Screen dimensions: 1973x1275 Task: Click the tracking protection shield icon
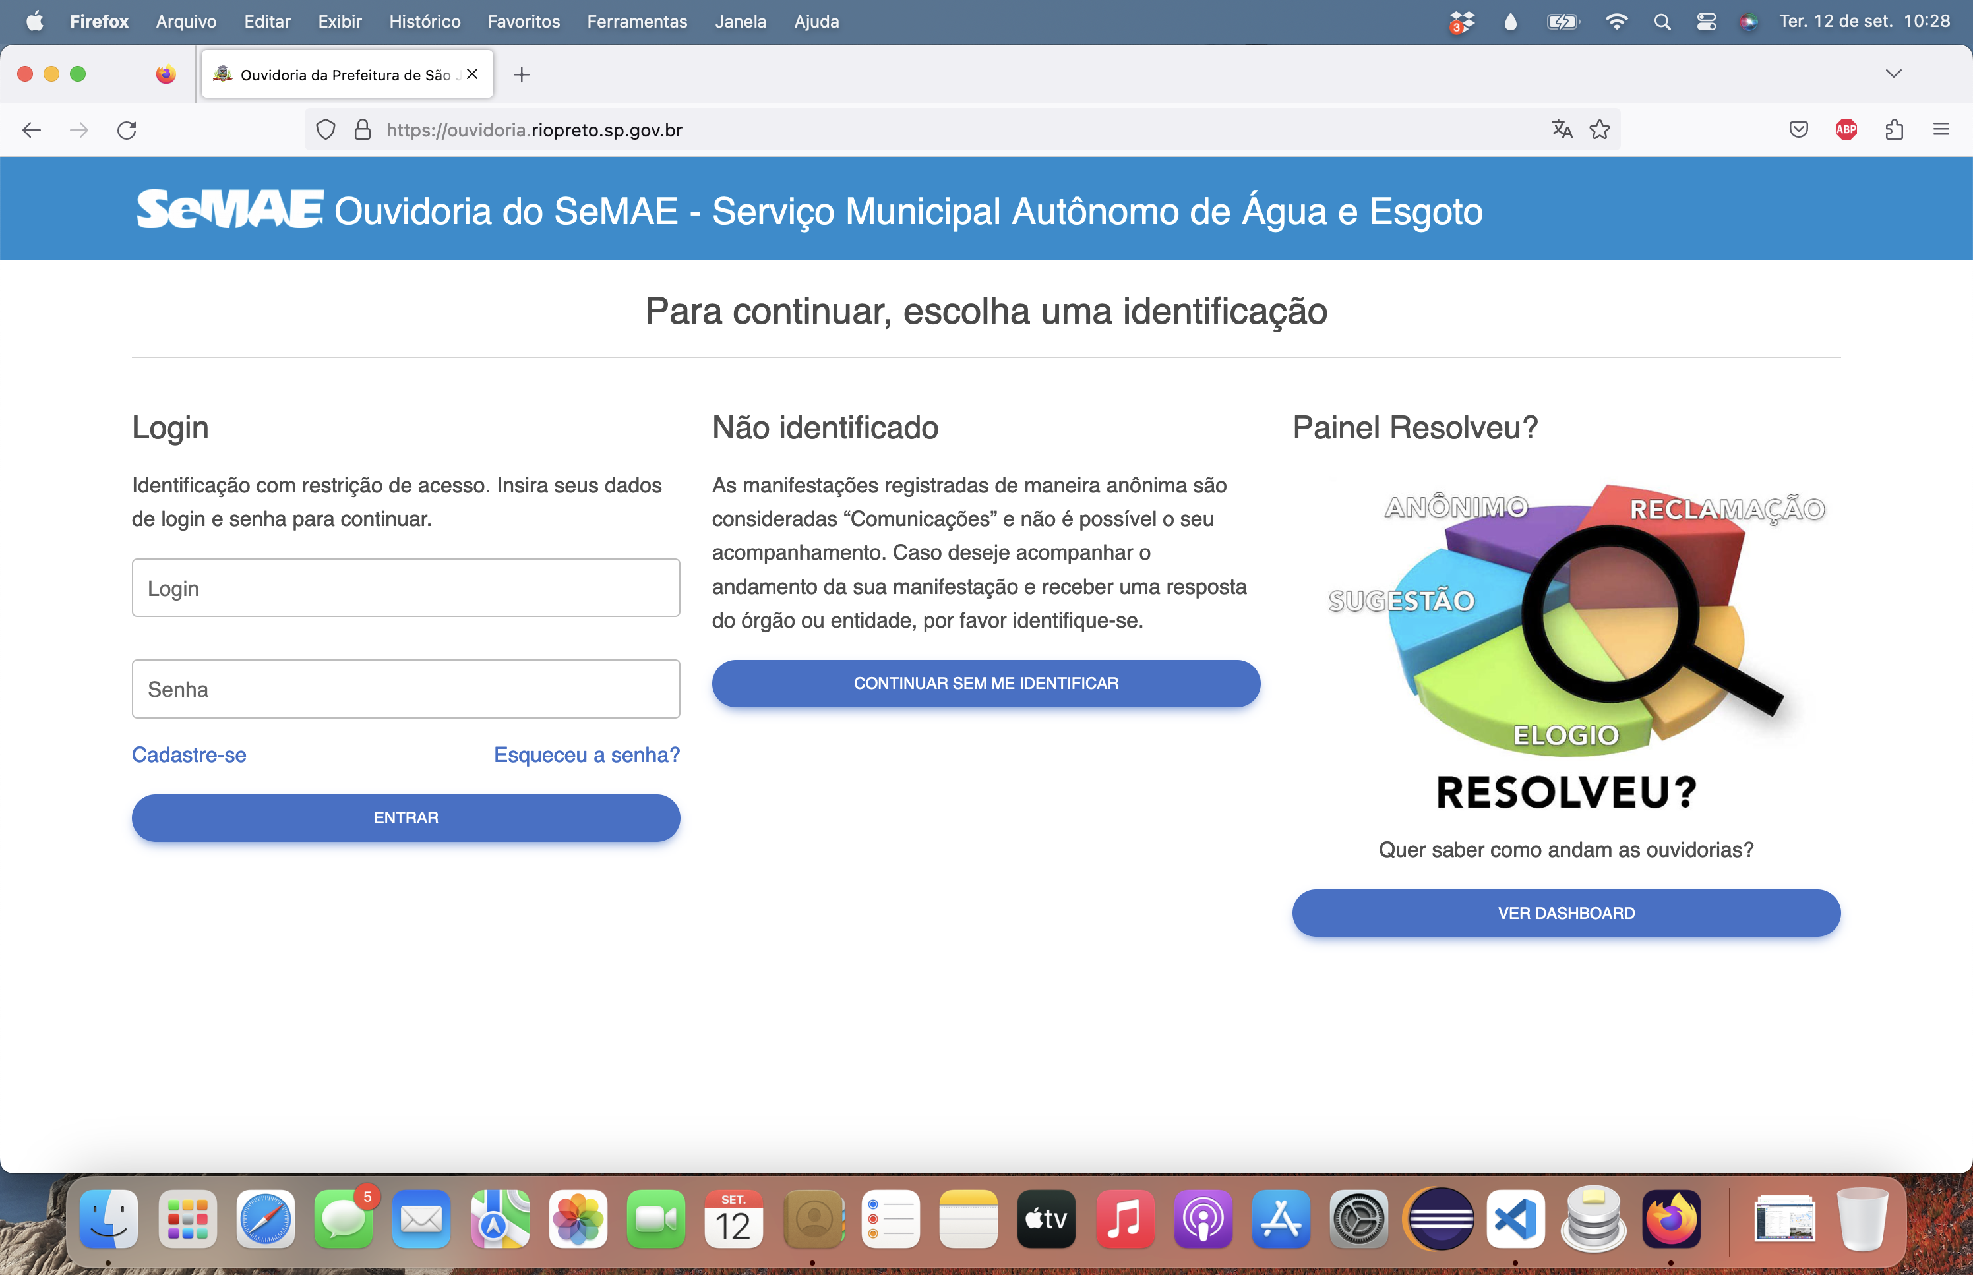(x=325, y=130)
